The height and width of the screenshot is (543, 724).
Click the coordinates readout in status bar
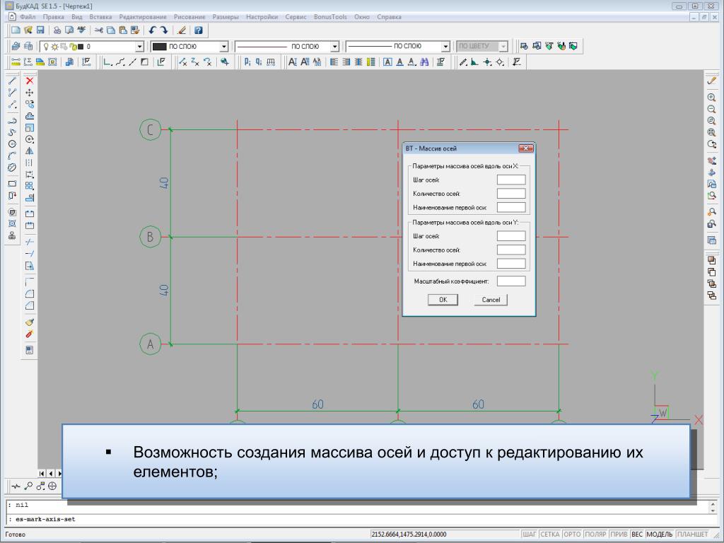(409, 535)
